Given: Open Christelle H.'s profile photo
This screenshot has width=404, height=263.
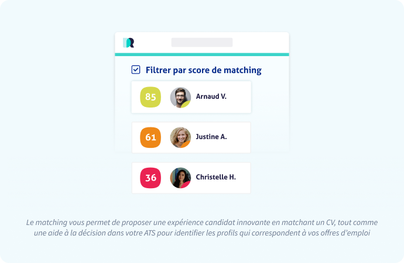Looking at the screenshot, I should pos(180,178).
